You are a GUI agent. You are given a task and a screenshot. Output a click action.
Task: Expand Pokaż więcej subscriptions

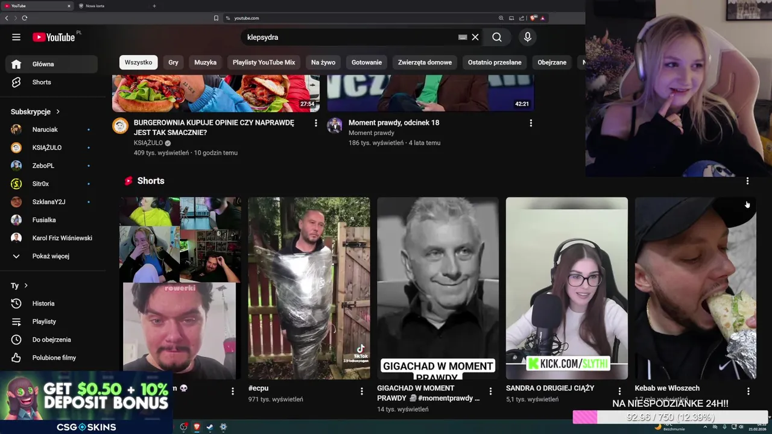51,256
